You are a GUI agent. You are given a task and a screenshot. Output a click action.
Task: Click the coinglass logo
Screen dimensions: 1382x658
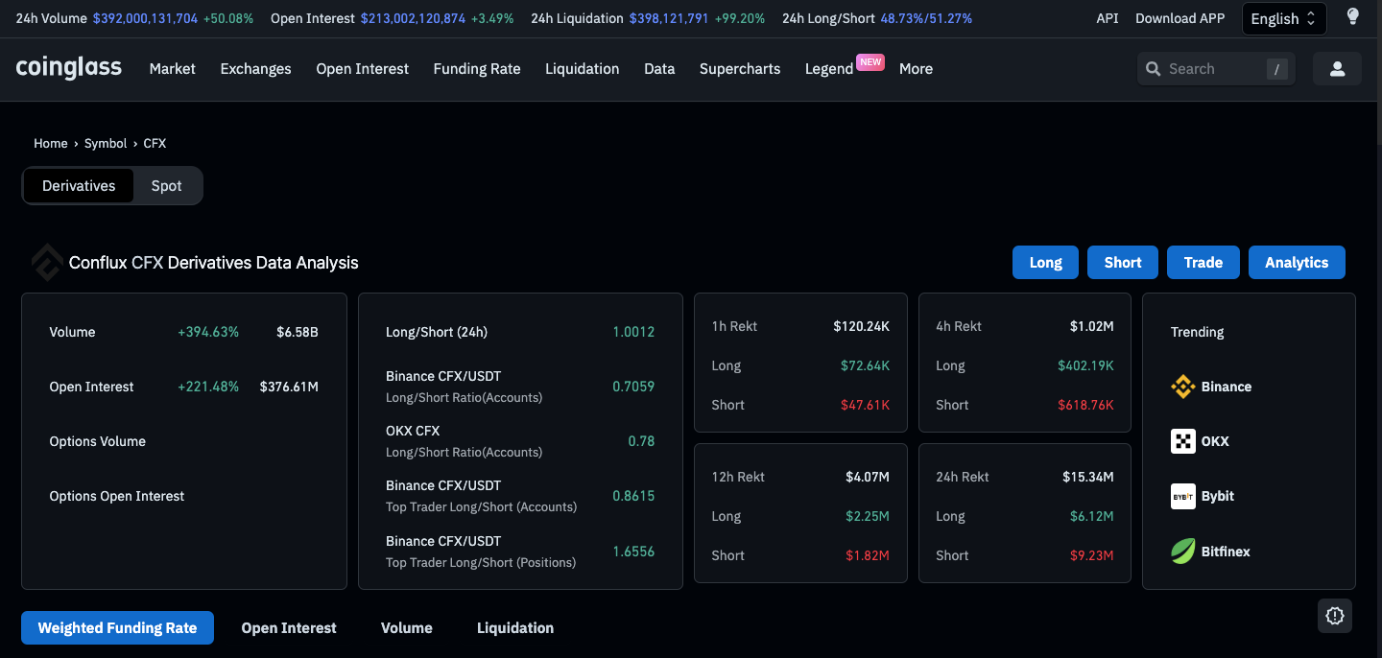69,68
